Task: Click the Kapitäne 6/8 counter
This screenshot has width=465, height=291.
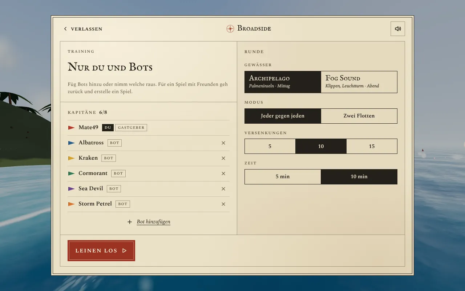Action: click(87, 112)
